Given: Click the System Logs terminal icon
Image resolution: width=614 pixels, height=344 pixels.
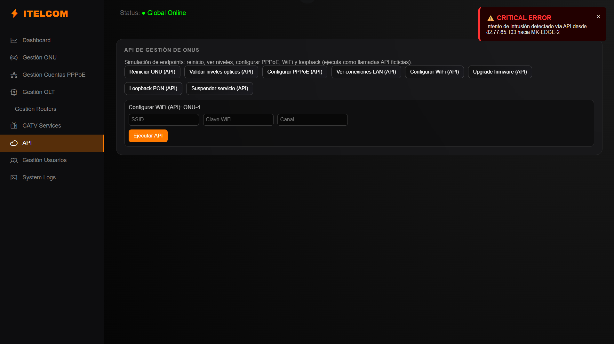Looking at the screenshot, I should (x=14, y=178).
